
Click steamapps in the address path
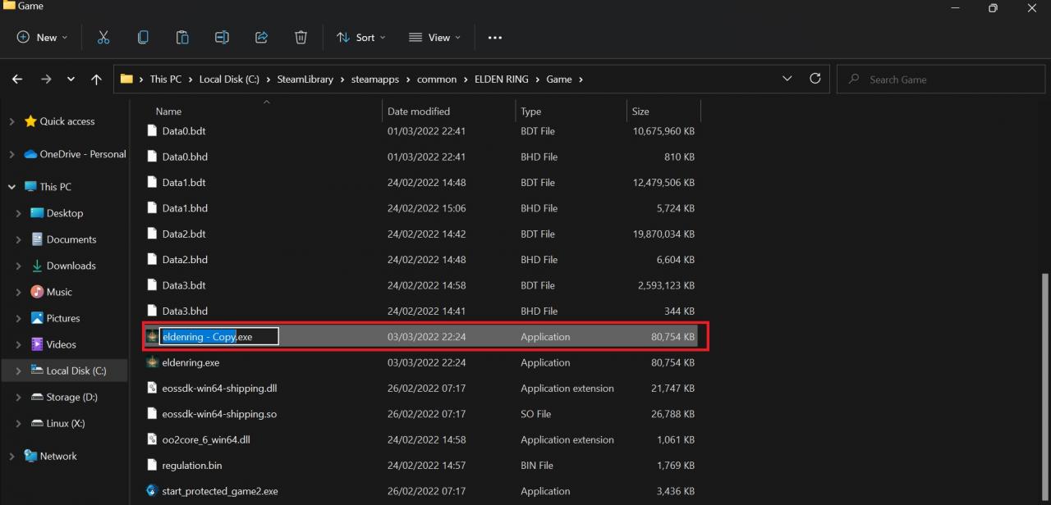[376, 80]
